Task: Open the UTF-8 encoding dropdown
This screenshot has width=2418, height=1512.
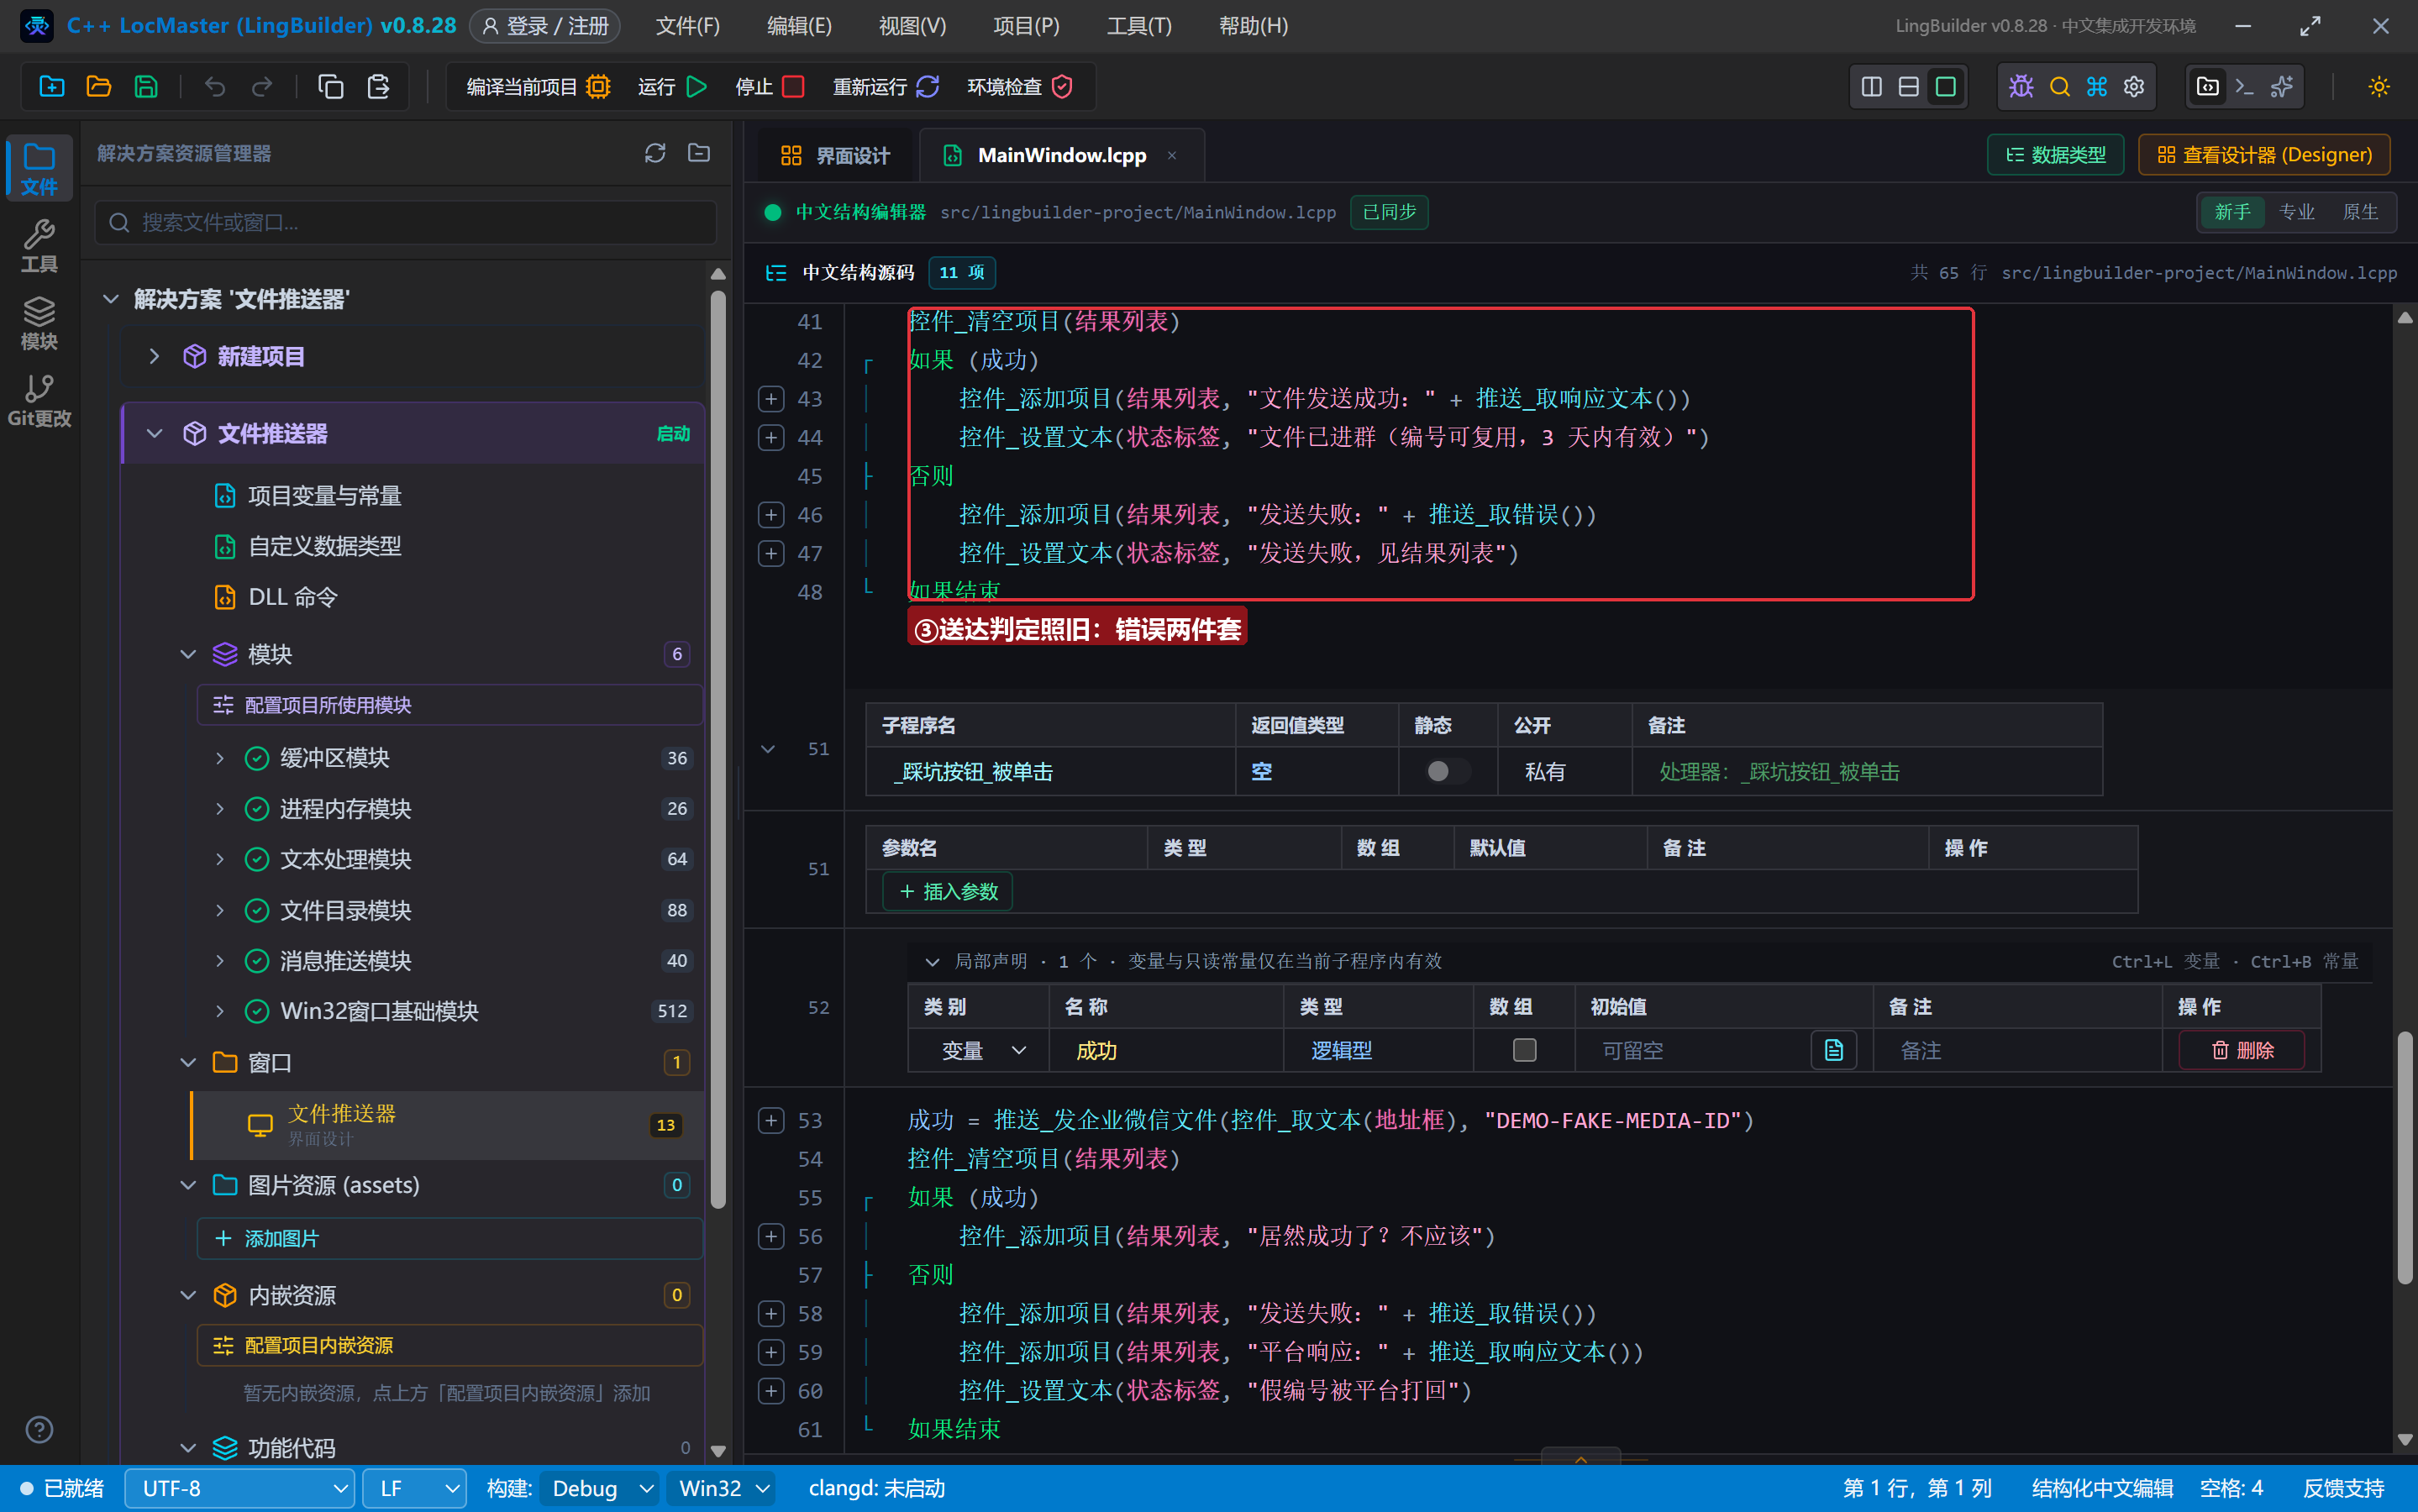Action: pyautogui.click(x=240, y=1488)
